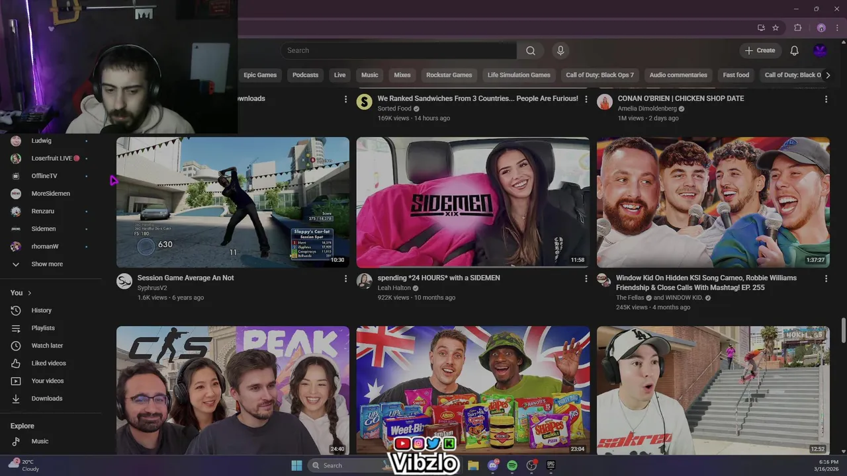
Task: Click the Leah Halton channel avatar
Action: coord(365,281)
